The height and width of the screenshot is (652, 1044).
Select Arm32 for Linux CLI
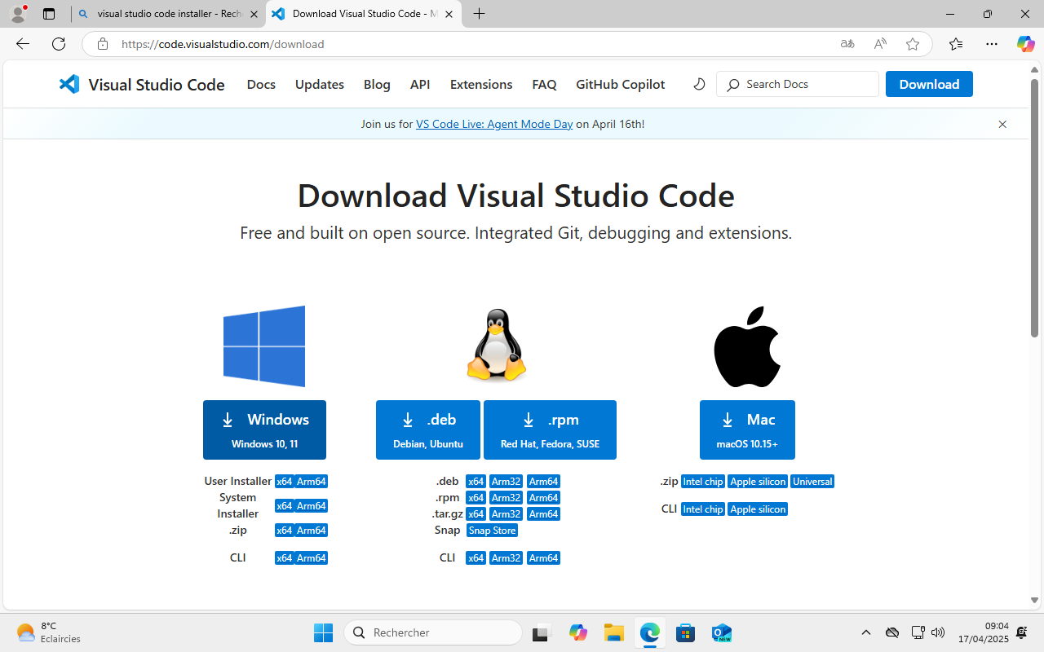coord(507,558)
